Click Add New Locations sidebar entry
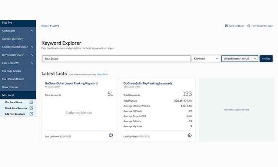 tap(18, 114)
